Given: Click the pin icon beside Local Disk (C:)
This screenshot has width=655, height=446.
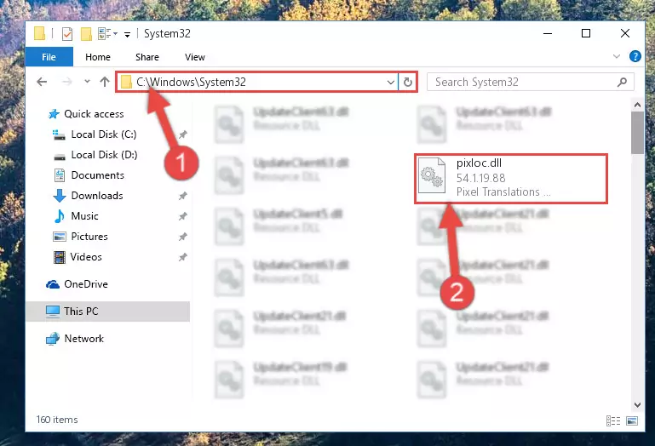Looking at the screenshot, I should 182,134.
